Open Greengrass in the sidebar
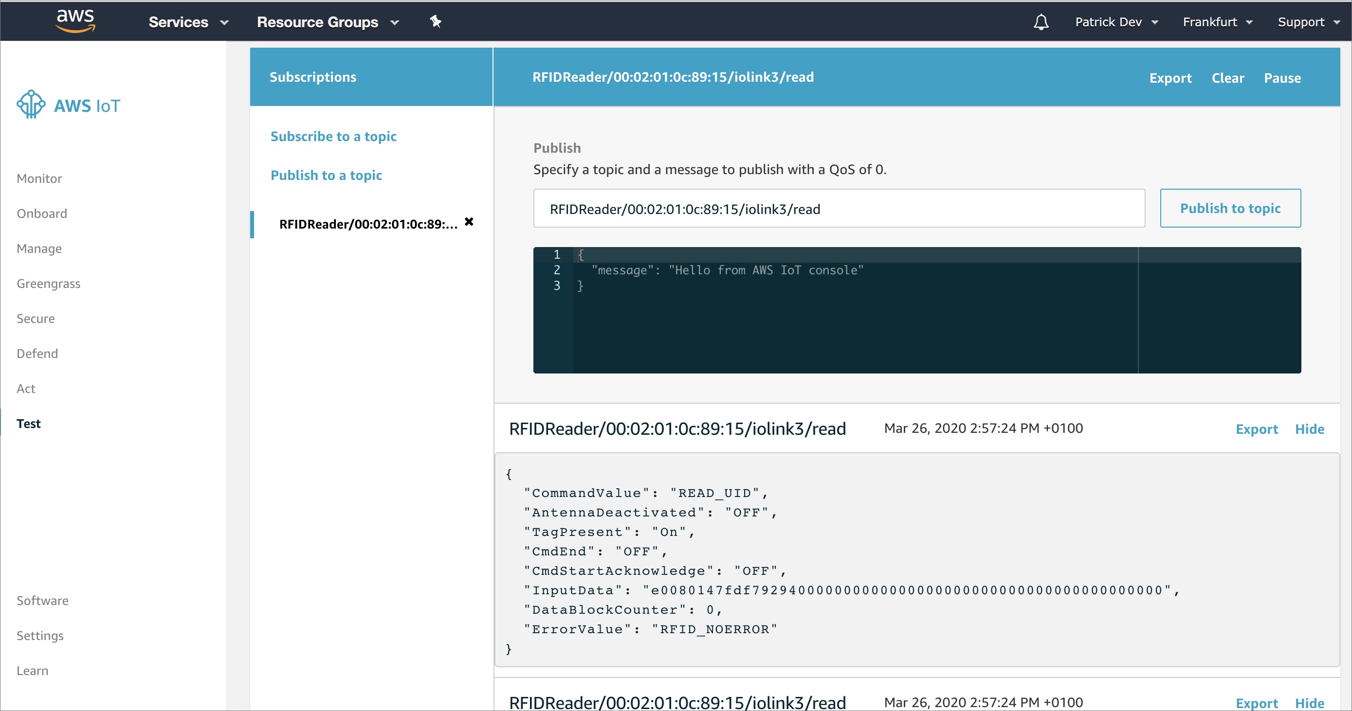The width and height of the screenshot is (1352, 711). [49, 284]
